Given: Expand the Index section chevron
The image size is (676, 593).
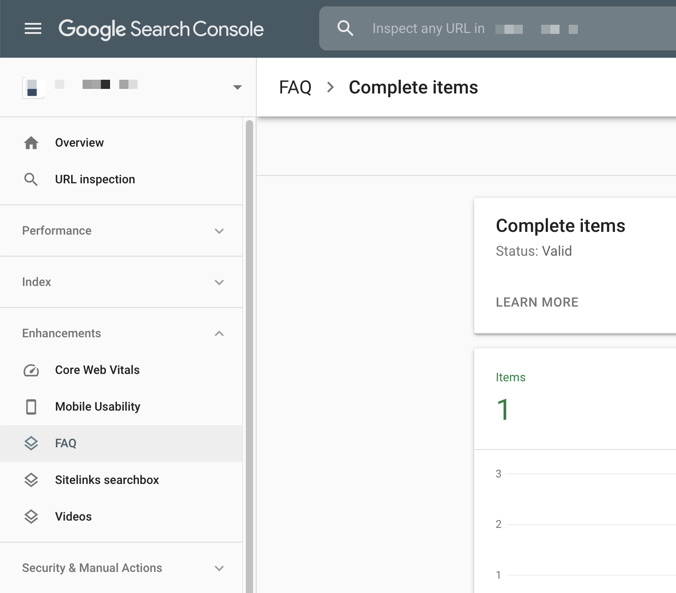Looking at the screenshot, I should [x=219, y=282].
